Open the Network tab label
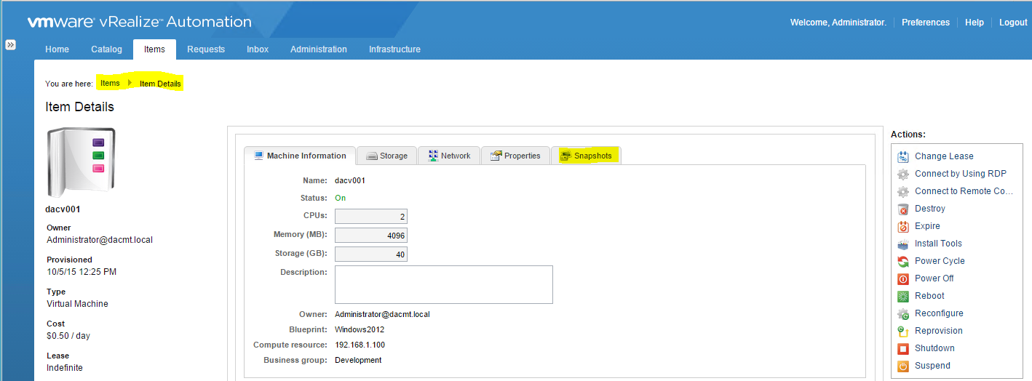Image resolution: width=1032 pixels, height=381 pixels. click(x=456, y=156)
